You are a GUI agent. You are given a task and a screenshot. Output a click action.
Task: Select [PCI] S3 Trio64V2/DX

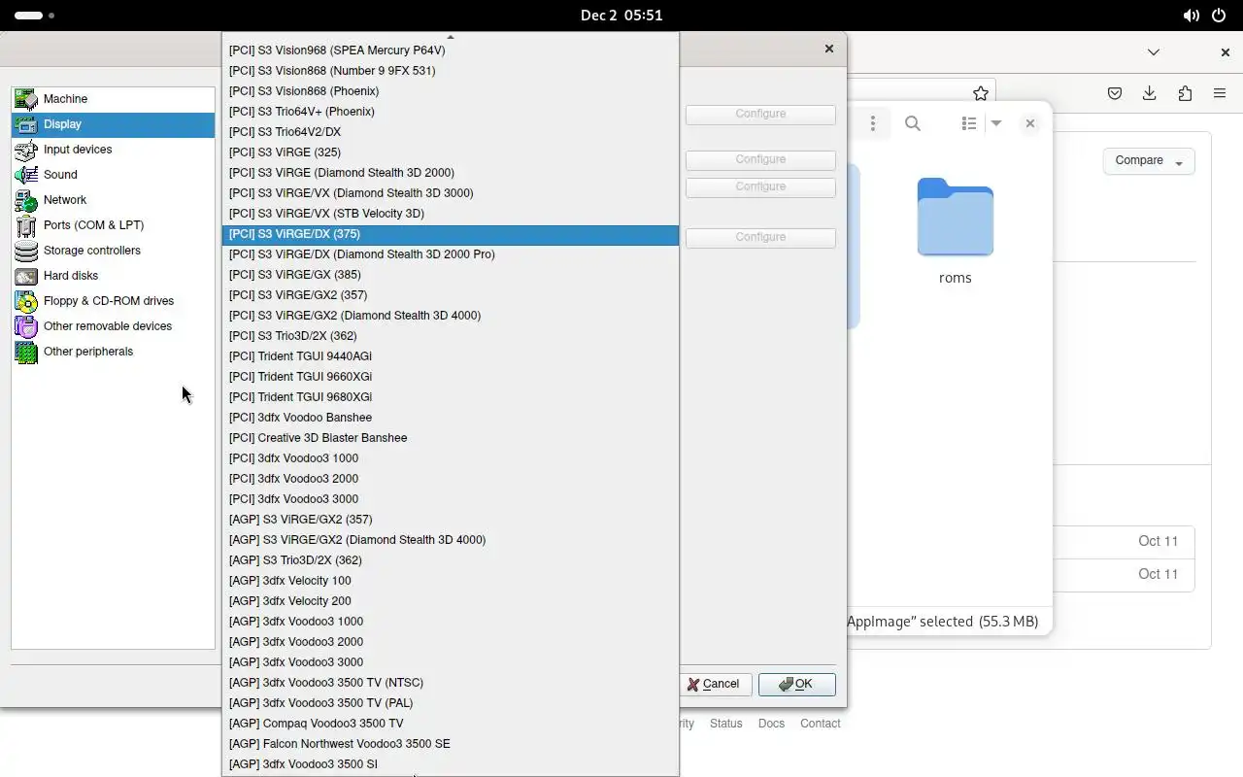point(451,132)
